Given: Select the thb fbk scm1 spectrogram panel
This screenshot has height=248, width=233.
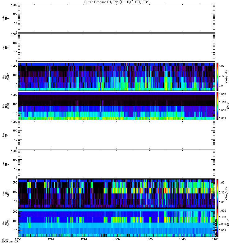Looking at the screenshot, I should tap(116, 106).
